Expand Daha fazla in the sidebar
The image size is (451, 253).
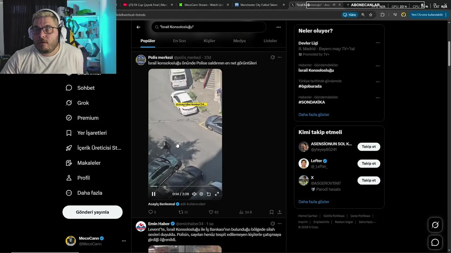tap(84, 193)
